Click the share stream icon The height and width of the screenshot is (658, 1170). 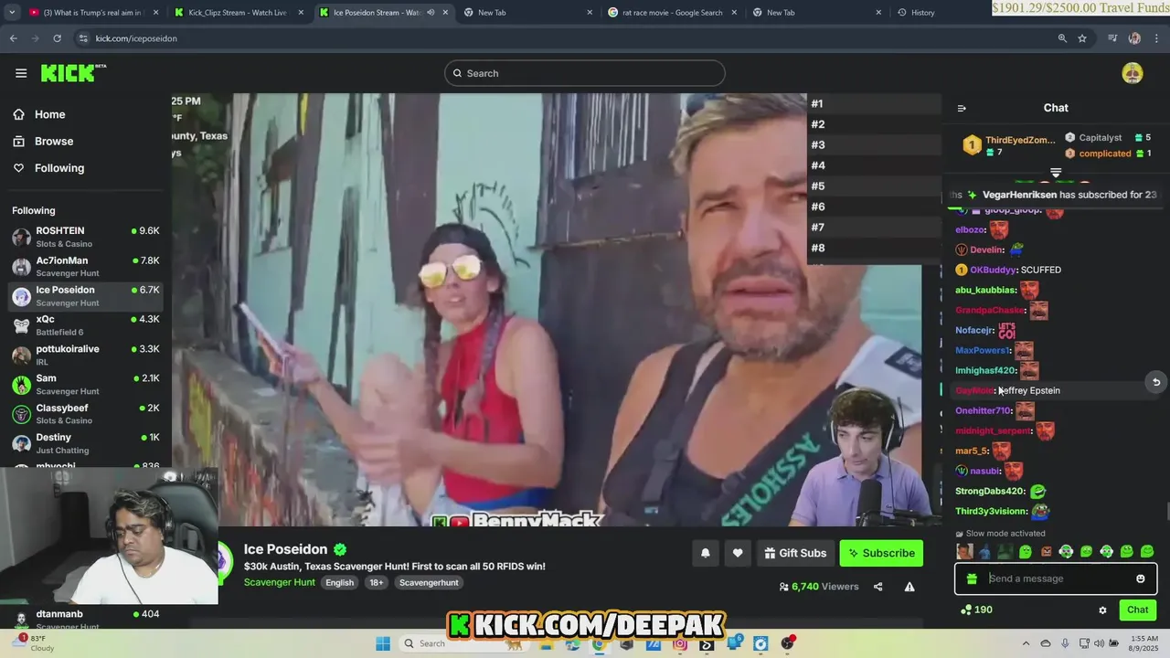point(877,587)
